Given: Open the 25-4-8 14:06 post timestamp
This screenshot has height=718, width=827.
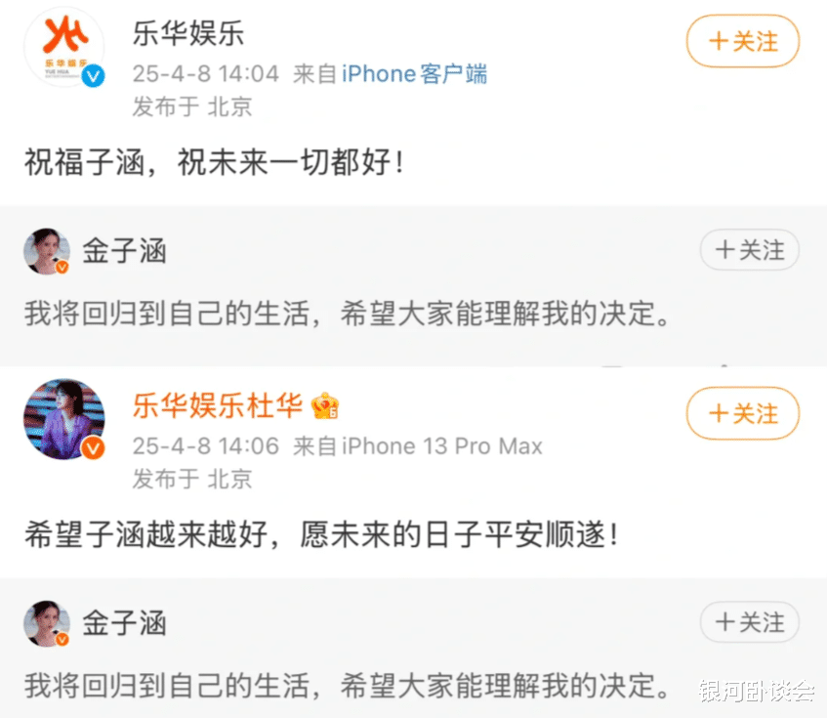Looking at the screenshot, I should 206,446.
